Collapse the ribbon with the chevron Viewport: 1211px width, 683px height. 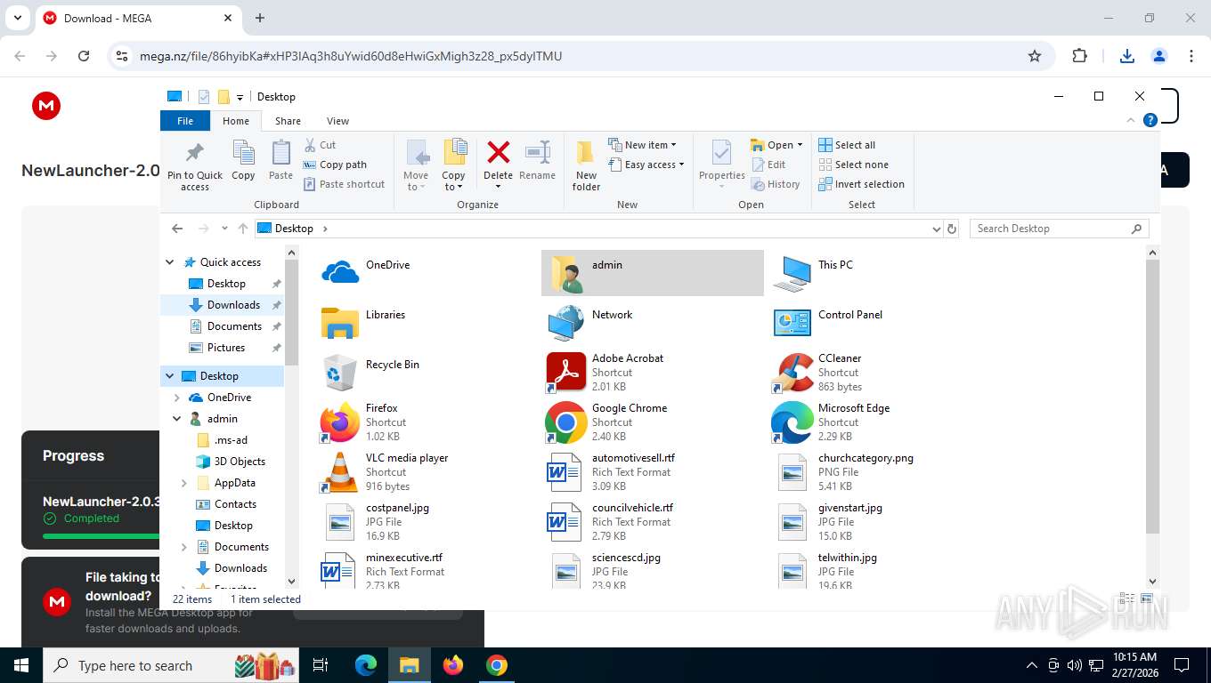pos(1132,120)
